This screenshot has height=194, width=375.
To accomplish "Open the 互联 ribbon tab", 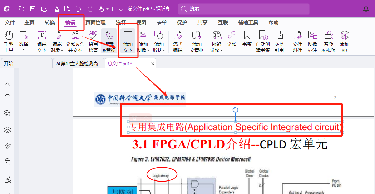I will pos(223,22).
